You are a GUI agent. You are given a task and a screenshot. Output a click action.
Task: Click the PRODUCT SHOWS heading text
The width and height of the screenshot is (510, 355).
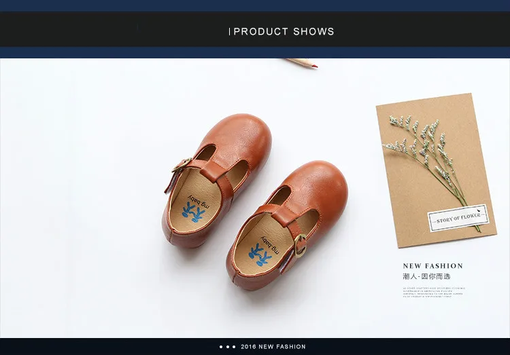click(x=284, y=31)
